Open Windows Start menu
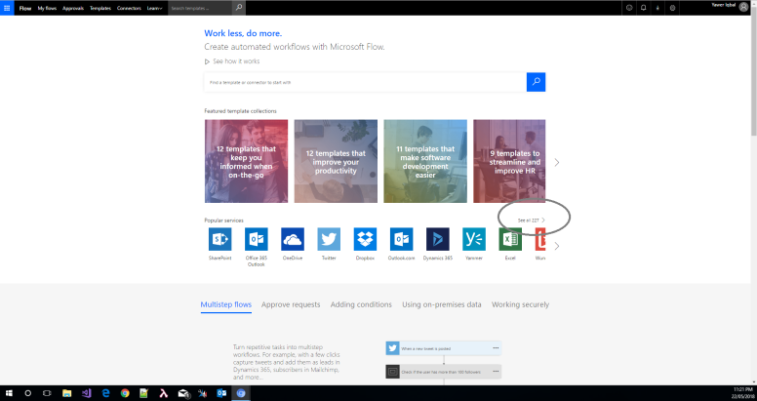The height and width of the screenshot is (401, 757). 9,393
